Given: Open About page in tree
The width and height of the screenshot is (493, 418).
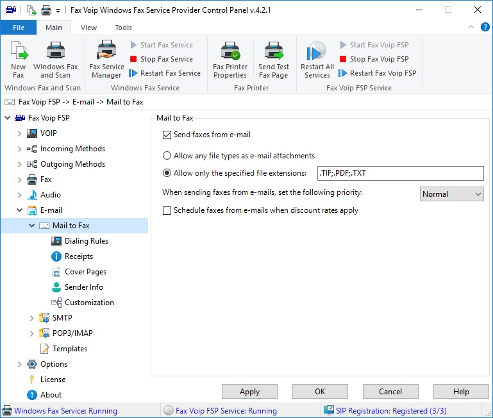Looking at the screenshot, I should (x=51, y=395).
